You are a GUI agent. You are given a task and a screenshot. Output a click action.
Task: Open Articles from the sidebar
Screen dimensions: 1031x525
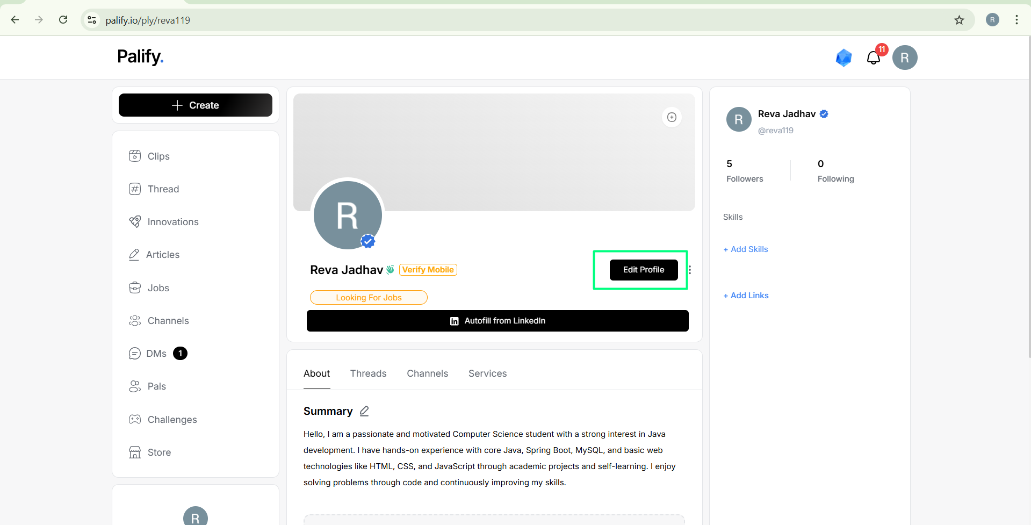pyautogui.click(x=154, y=255)
